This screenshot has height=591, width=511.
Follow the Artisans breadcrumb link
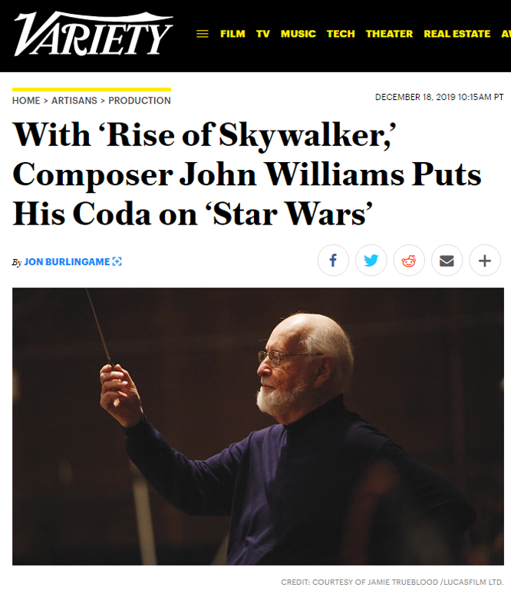tap(74, 101)
